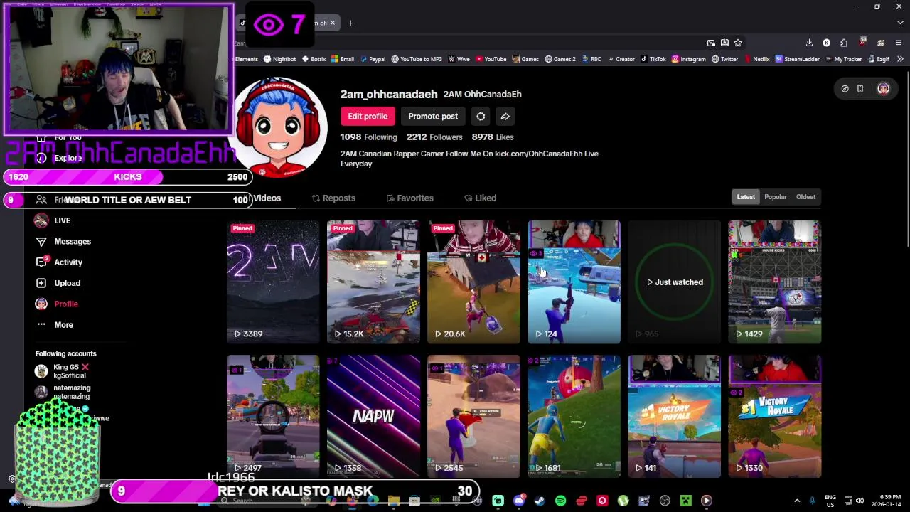Open profile settings gear icon
Image resolution: width=910 pixels, height=512 pixels.
[481, 116]
